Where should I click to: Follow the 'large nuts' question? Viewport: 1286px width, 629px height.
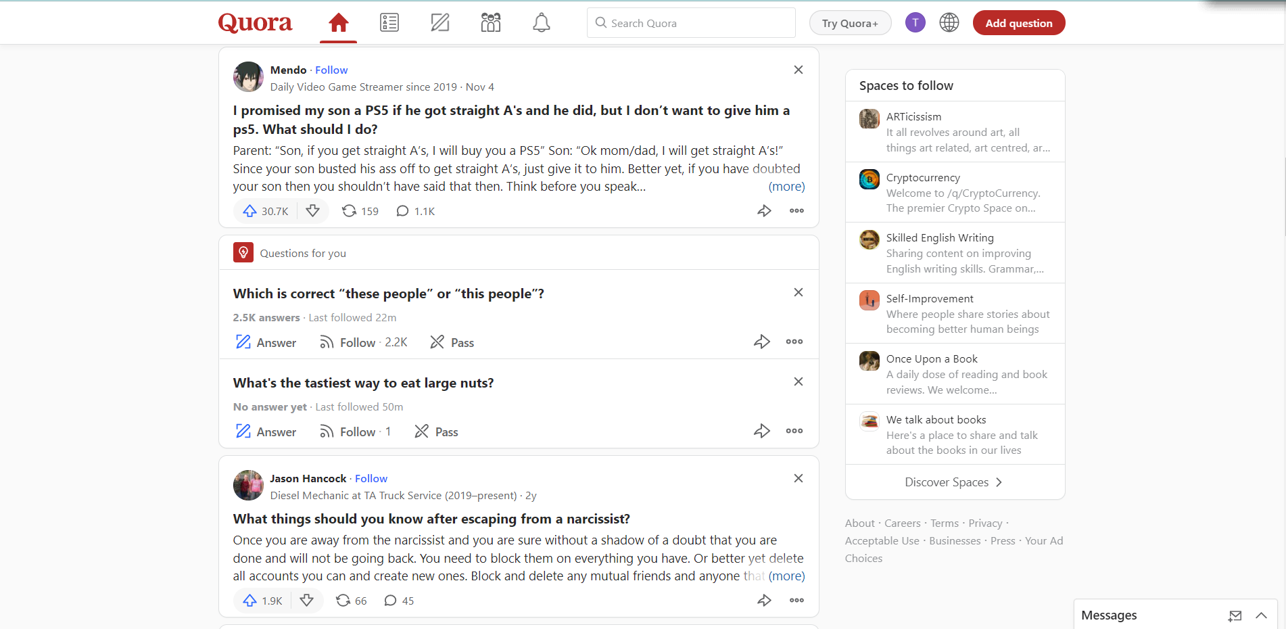click(x=355, y=432)
